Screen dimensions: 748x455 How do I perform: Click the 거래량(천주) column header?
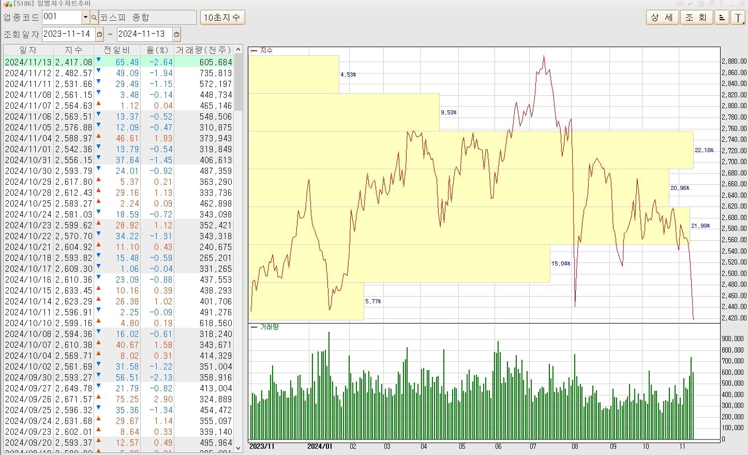tap(204, 50)
